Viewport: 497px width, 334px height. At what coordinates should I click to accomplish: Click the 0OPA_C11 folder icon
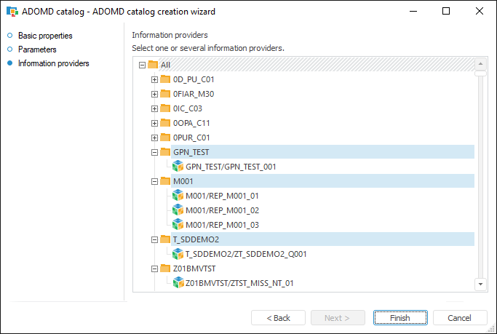point(165,123)
